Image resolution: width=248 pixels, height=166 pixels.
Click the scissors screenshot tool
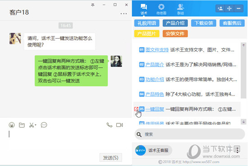tap(32, 125)
